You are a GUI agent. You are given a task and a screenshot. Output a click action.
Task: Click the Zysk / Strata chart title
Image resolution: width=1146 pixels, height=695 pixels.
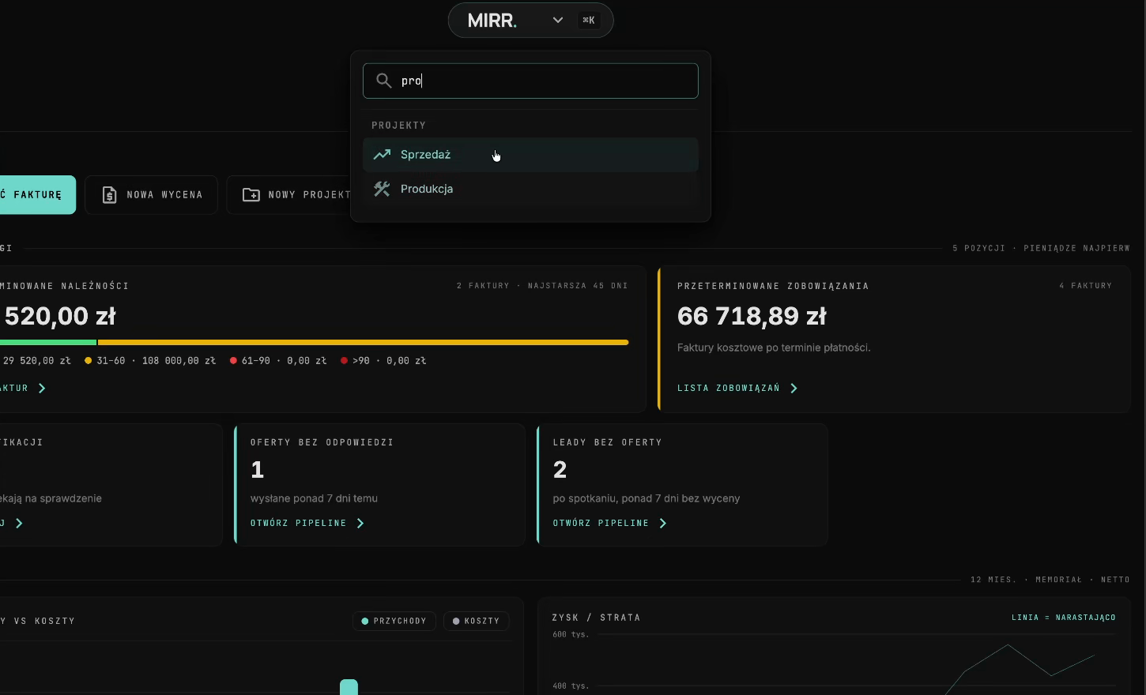[x=597, y=618]
